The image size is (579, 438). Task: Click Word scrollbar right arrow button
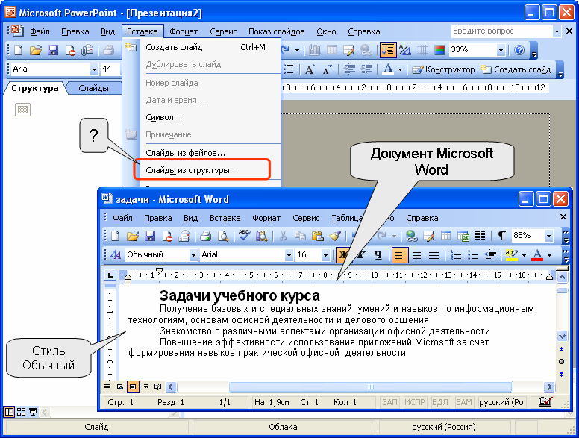click(549, 387)
